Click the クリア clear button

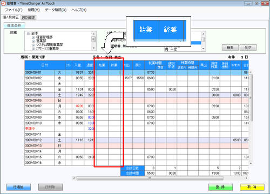tap(248, 47)
